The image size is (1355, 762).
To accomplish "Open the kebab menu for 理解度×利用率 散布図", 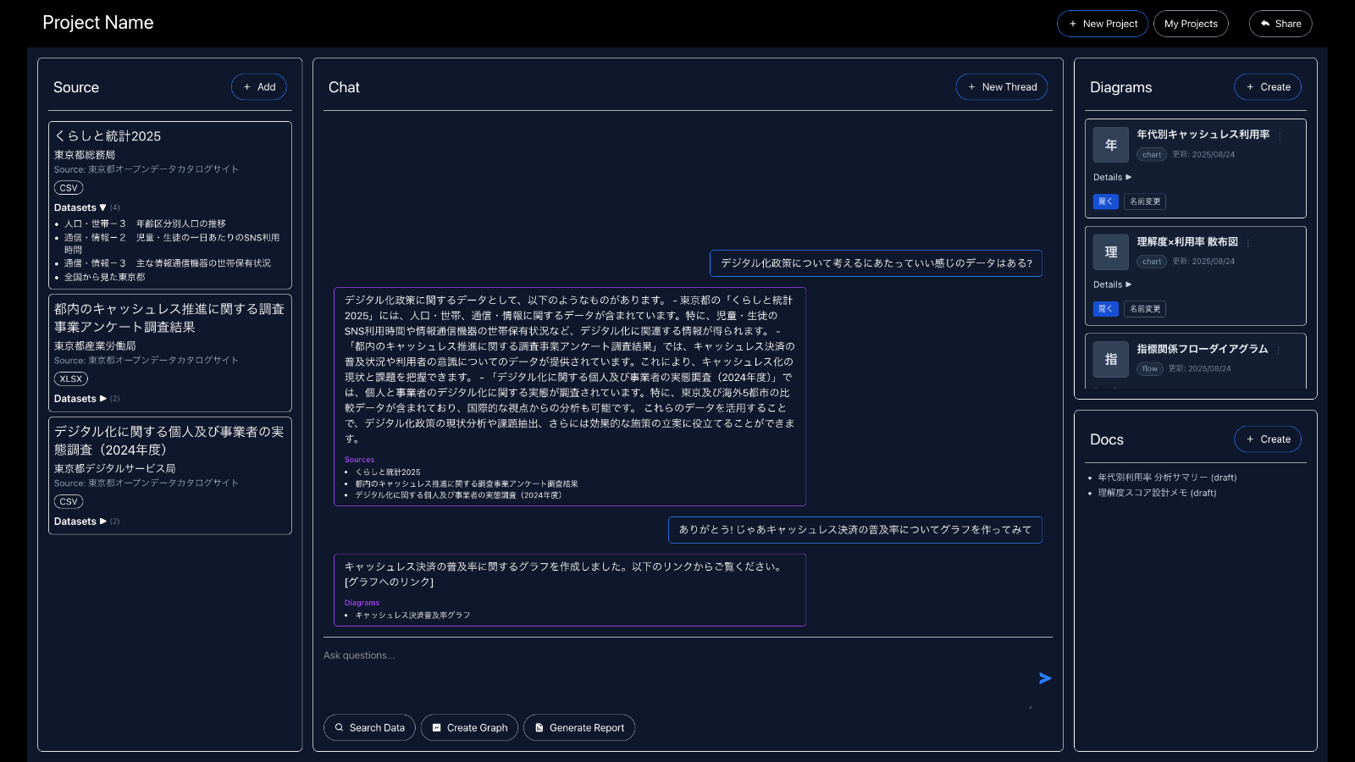I will pos(1248,243).
